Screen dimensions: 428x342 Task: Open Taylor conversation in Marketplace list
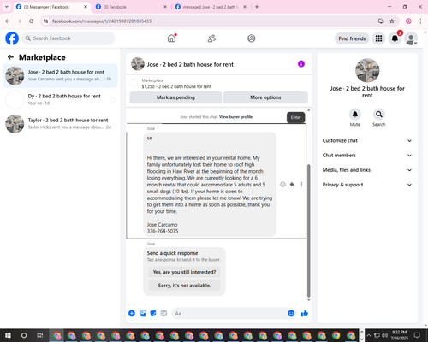[60, 123]
